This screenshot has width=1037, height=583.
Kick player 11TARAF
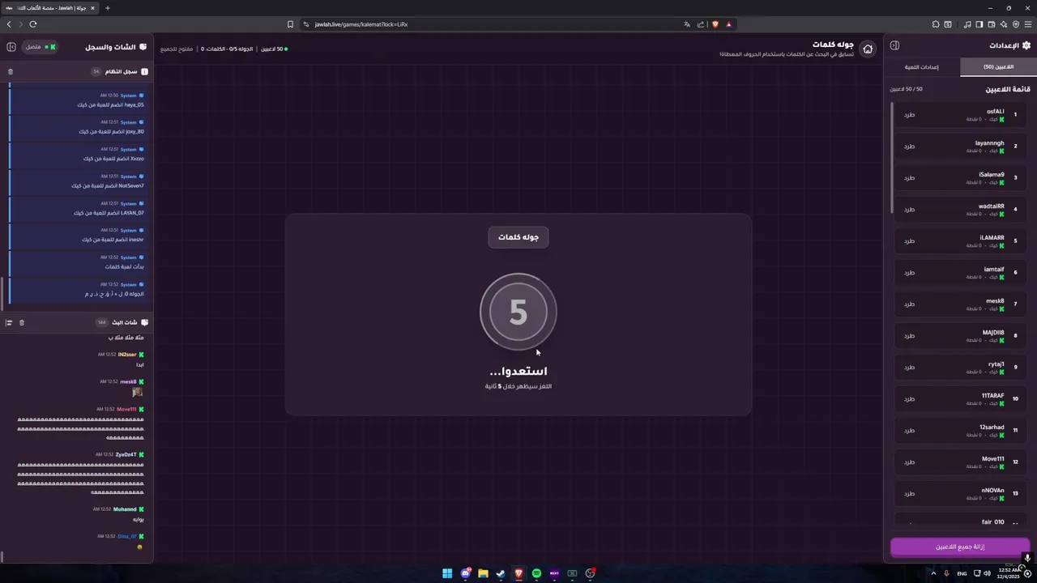click(x=909, y=399)
